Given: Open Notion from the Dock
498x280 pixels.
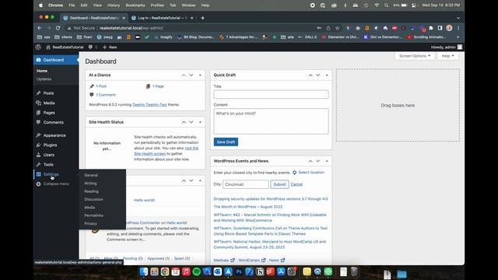Looking at the screenshot, I should coord(260,271).
